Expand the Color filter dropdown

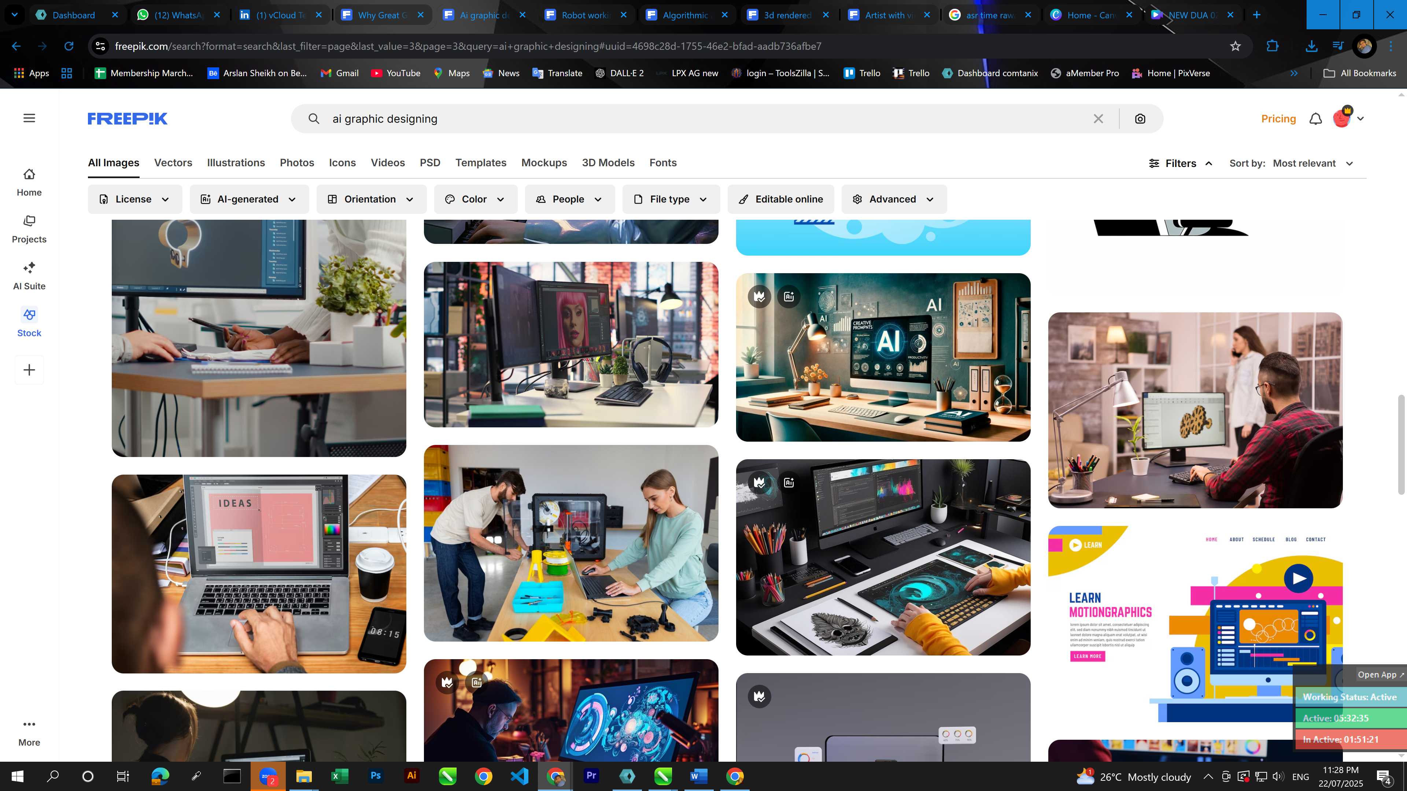[475, 199]
